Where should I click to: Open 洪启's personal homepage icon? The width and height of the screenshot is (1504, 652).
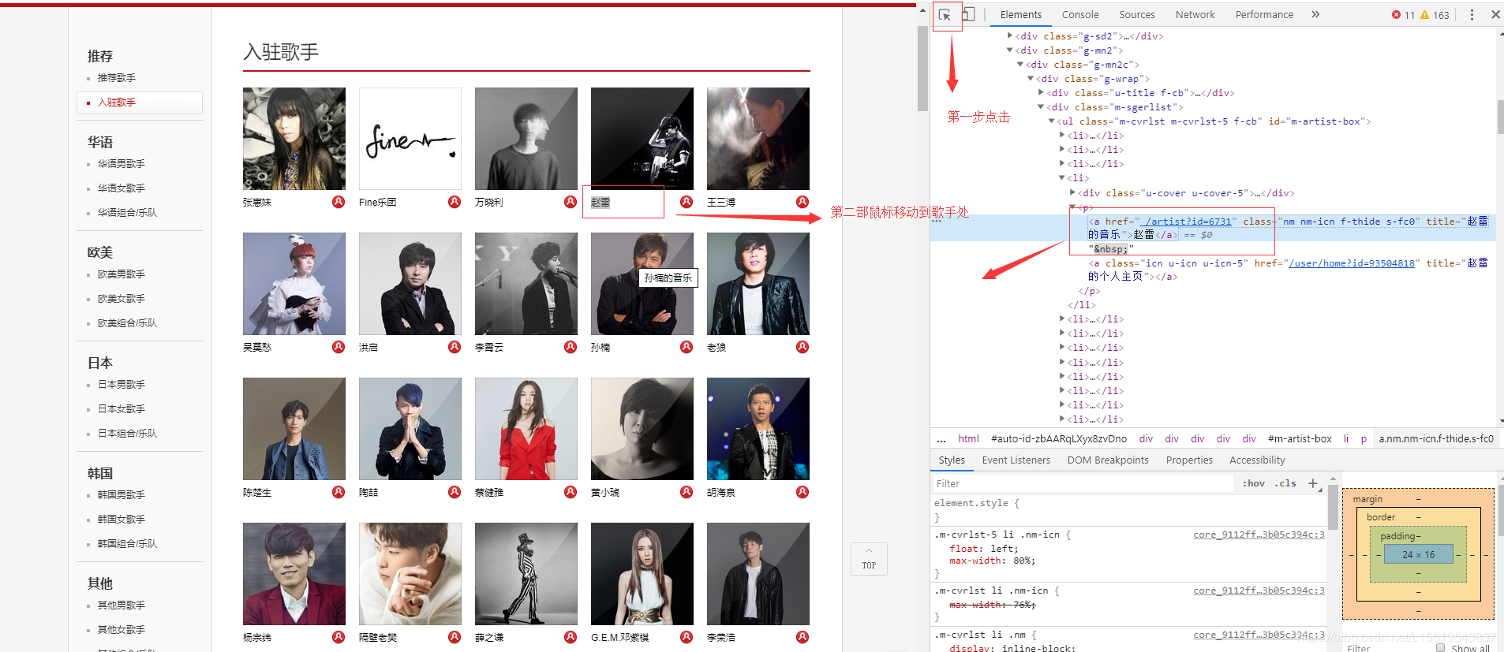(455, 347)
